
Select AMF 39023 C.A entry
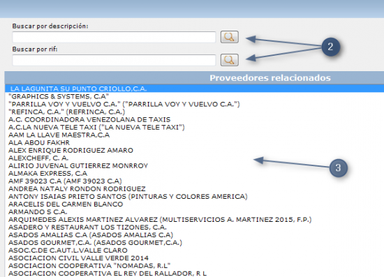195,181
